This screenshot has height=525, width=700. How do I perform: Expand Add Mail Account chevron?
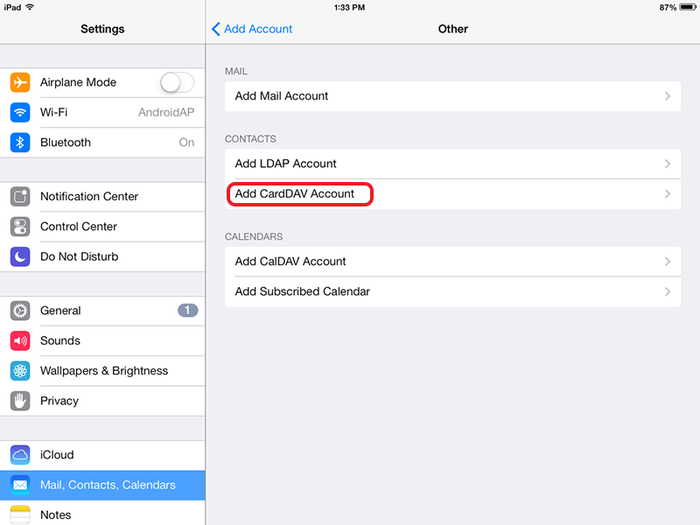(x=668, y=96)
